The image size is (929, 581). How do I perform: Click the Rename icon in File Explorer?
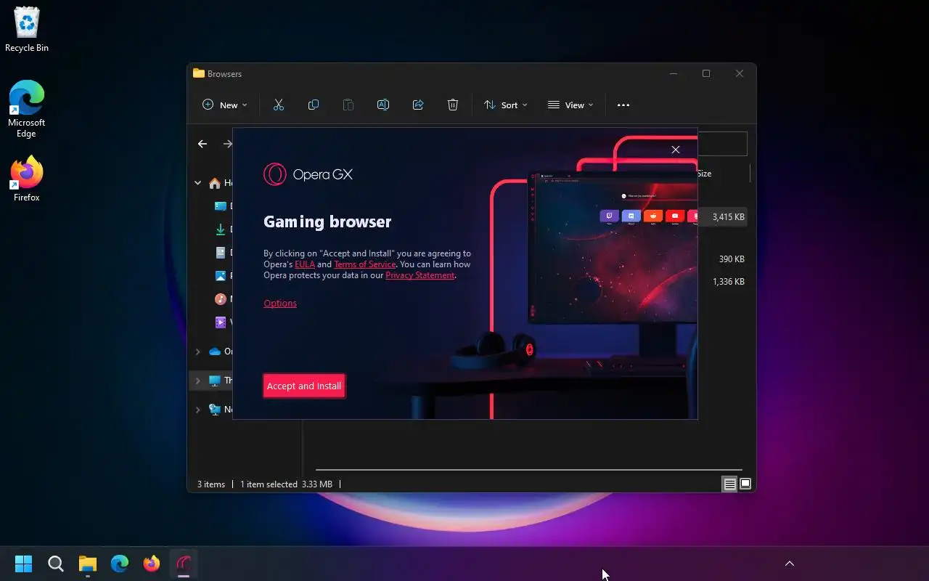383,105
